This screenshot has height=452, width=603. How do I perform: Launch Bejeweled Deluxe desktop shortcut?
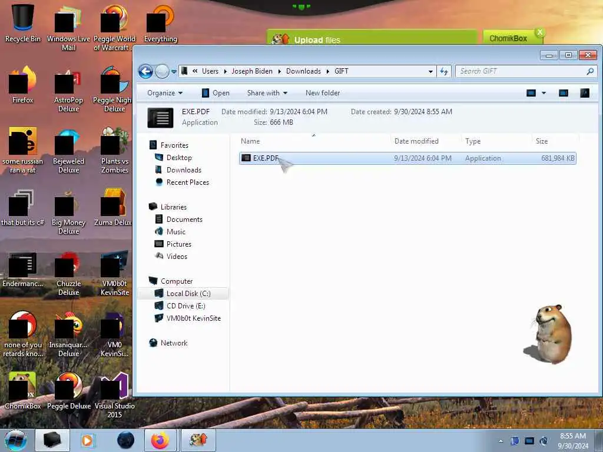tap(68, 151)
